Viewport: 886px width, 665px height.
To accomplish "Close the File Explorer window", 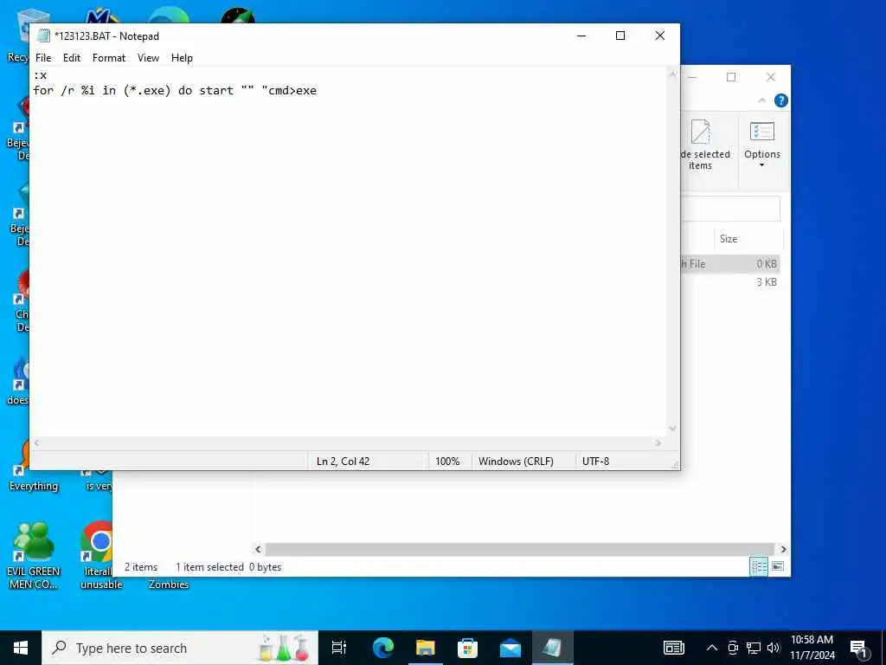I will tap(771, 77).
